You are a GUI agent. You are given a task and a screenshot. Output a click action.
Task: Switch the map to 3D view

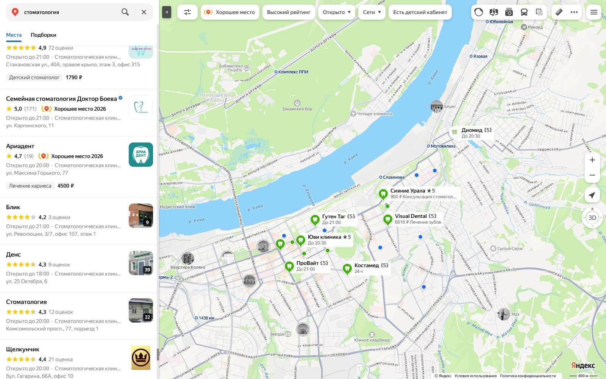(x=592, y=218)
